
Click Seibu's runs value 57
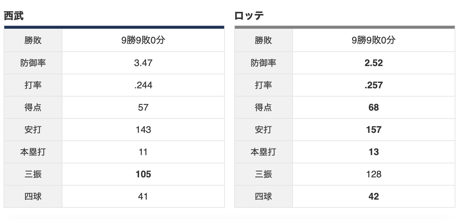click(143, 107)
